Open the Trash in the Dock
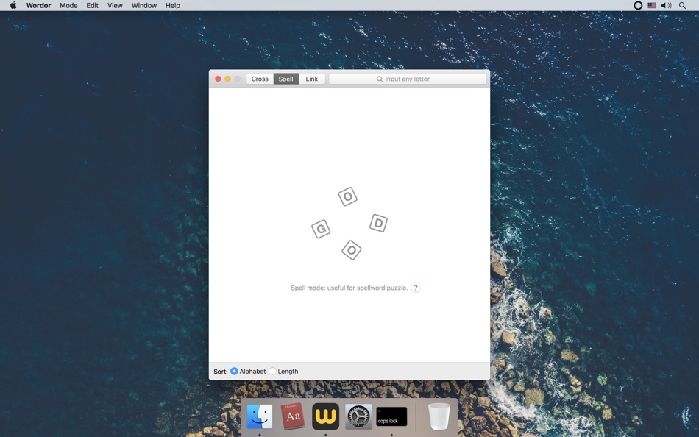 (x=439, y=416)
